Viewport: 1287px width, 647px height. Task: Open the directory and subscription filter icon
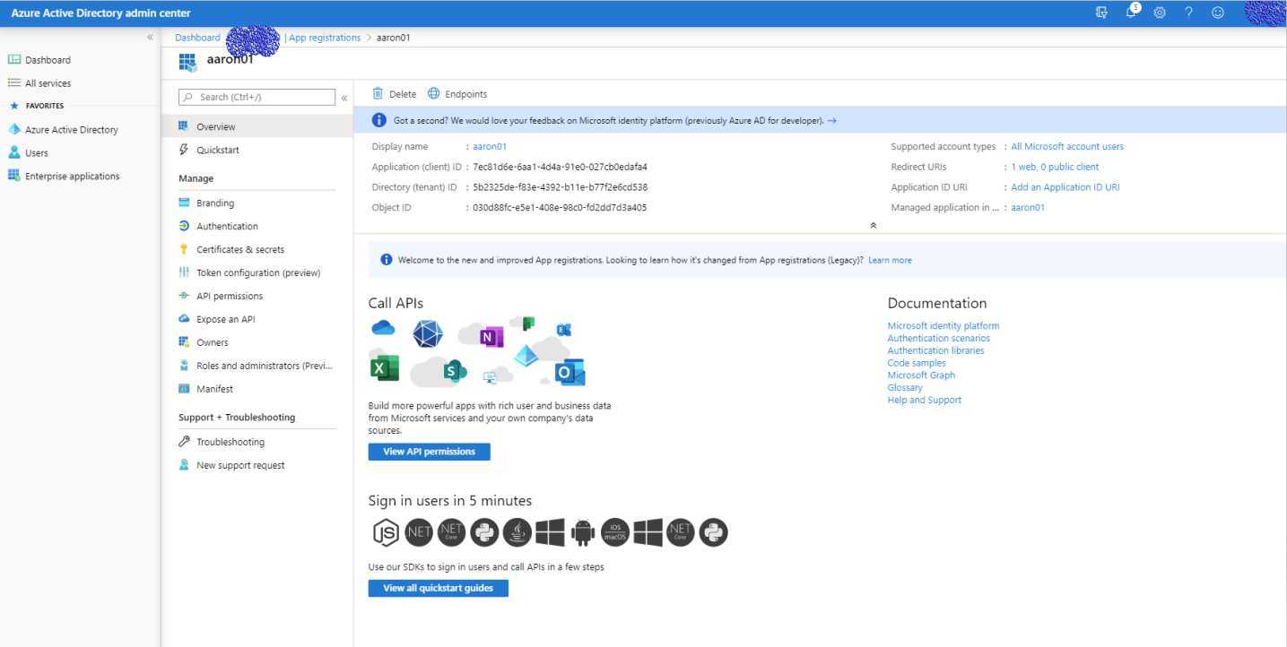coord(1101,13)
